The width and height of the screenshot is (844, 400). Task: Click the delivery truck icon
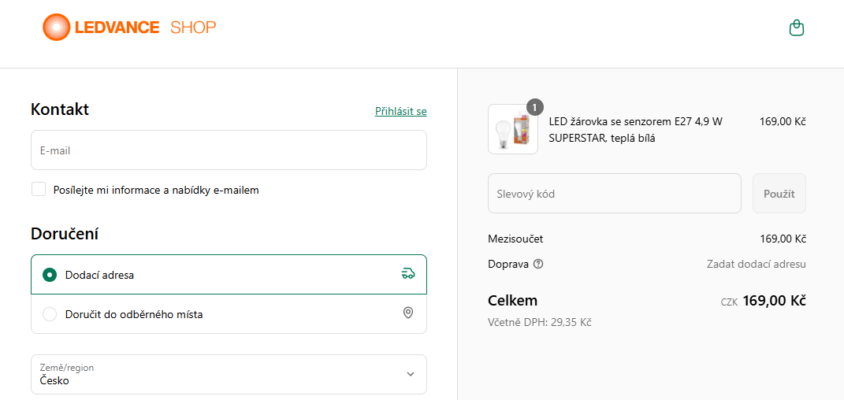(407, 274)
